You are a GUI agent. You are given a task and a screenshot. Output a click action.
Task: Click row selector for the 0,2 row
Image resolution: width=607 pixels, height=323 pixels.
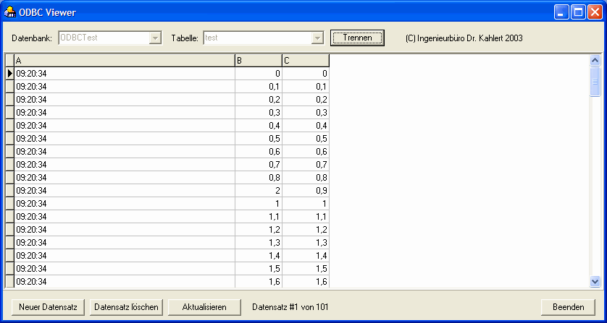[10, 100]
